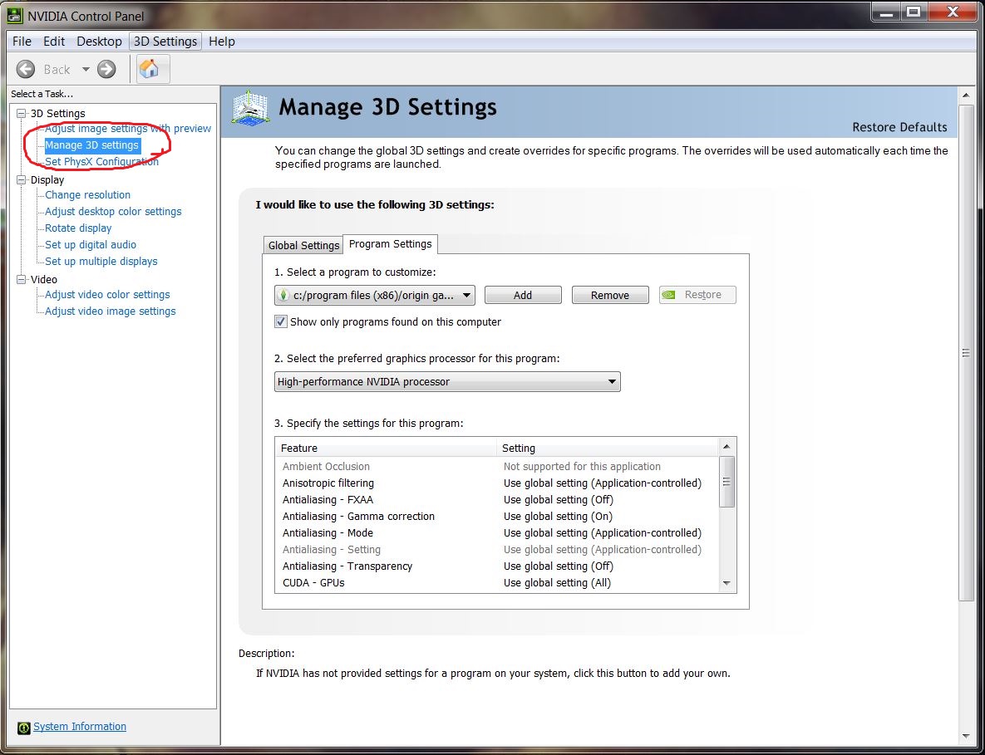Click the Home icon in toolbar

pyautogui.click(x=150, y=68)
